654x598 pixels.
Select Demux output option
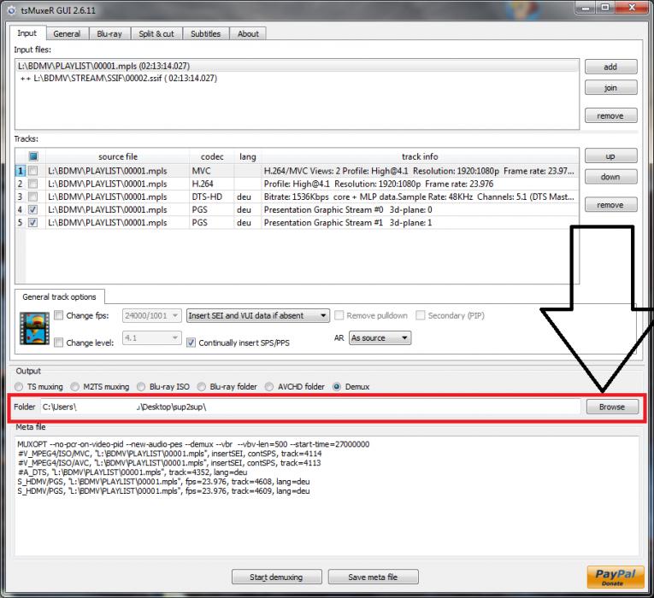coord(337,387)
